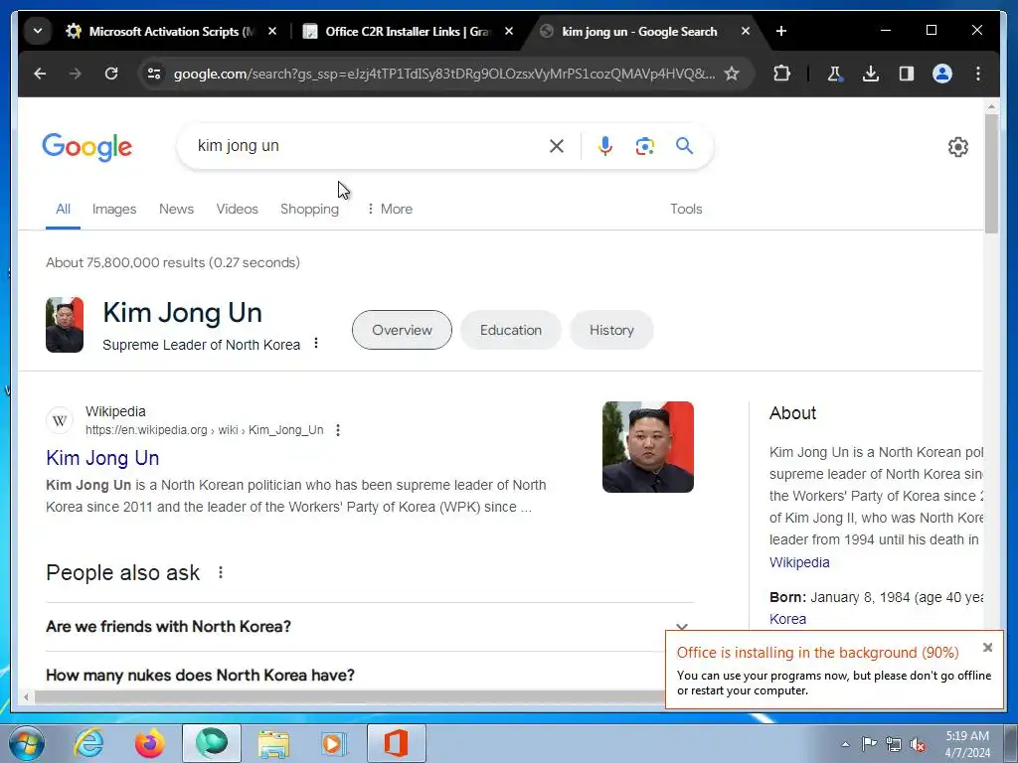Show hidden system tray icons
1018x763 pixels.
pyautogui.click(x=845, y=744)
